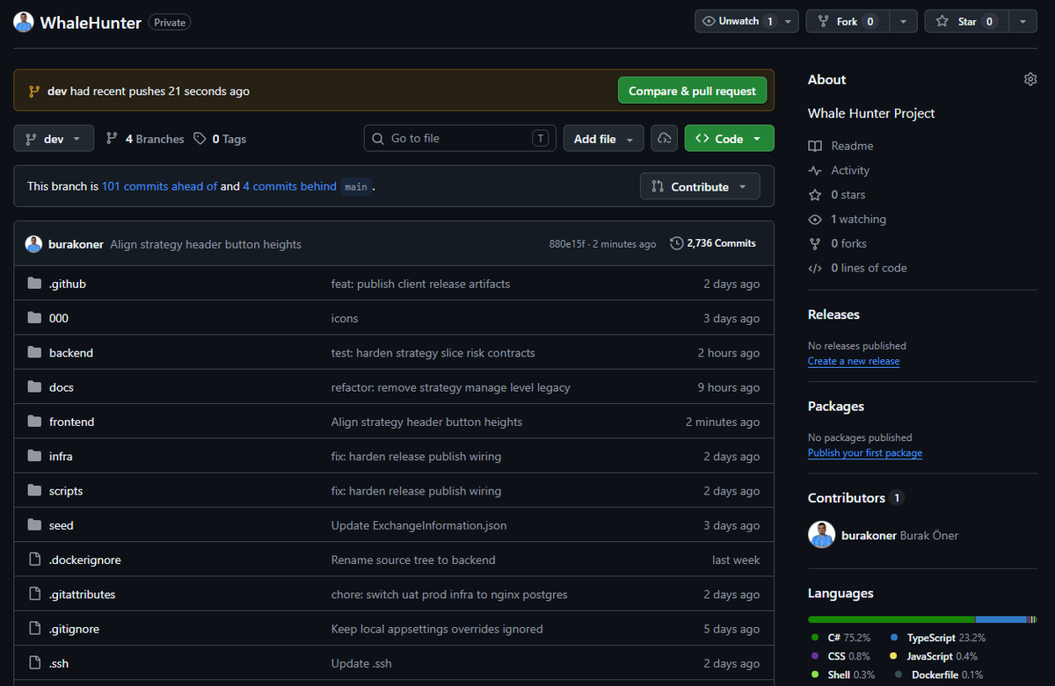The height and width of the screenshot is (686, 1055).
Task: Click Create a new release link
Action: pos(854,361)
